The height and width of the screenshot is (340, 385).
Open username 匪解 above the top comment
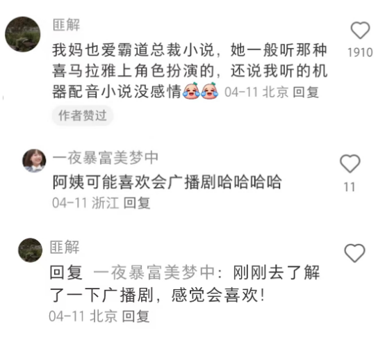click(x=66, y=25)
